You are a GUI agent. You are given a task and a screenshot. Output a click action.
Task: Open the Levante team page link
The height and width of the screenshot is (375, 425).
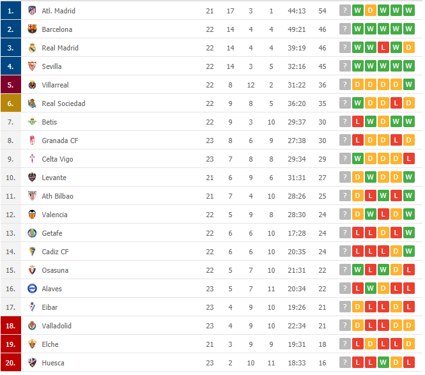[x=54, y=178]
